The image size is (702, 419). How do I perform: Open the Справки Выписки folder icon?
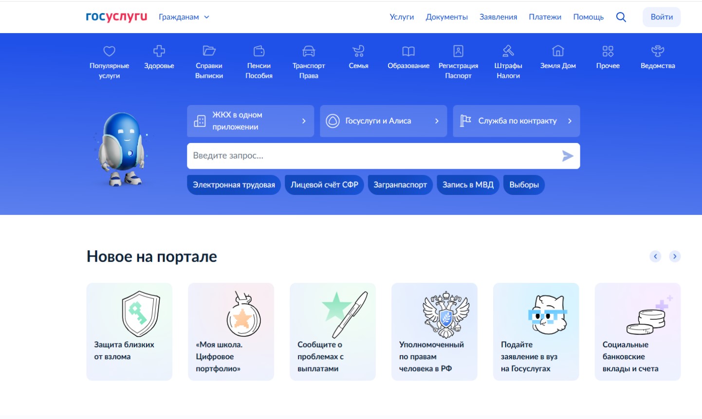pos(209,51)
